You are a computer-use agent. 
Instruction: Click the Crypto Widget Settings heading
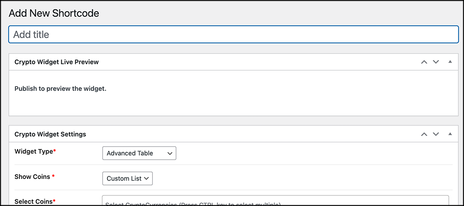(x=50, y=134)
